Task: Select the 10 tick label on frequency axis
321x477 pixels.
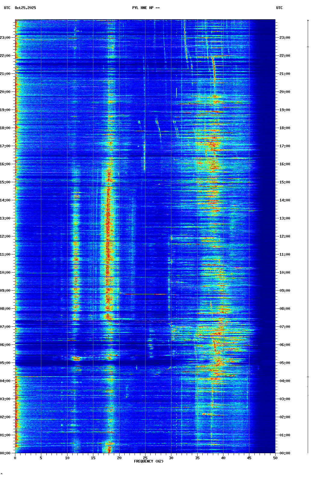Action: point(67,458)
